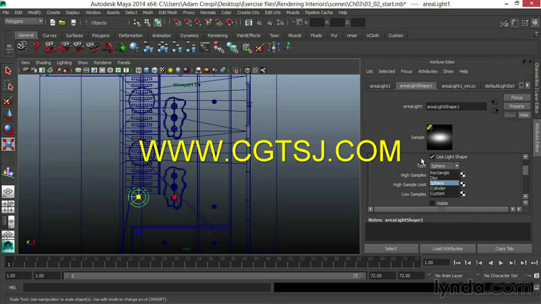Image resolution: width=541 pixels, height=304 pixels.
Task: Pick the Lasso select tool
Action: pos(8,86)
